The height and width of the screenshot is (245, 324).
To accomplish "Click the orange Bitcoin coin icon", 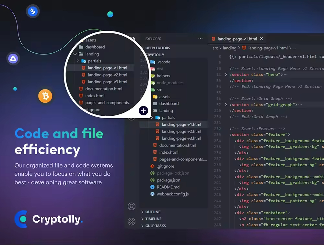I will (x=45, y=96).
